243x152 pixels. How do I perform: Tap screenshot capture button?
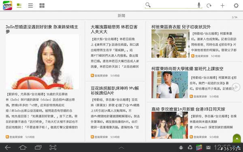point(53,148)
